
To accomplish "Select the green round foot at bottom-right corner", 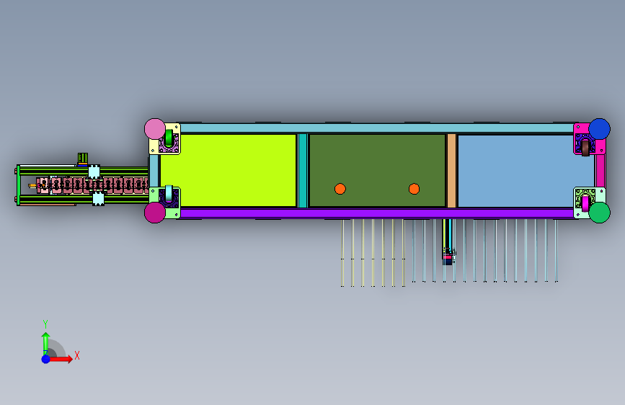I will [x=600, y=213].
